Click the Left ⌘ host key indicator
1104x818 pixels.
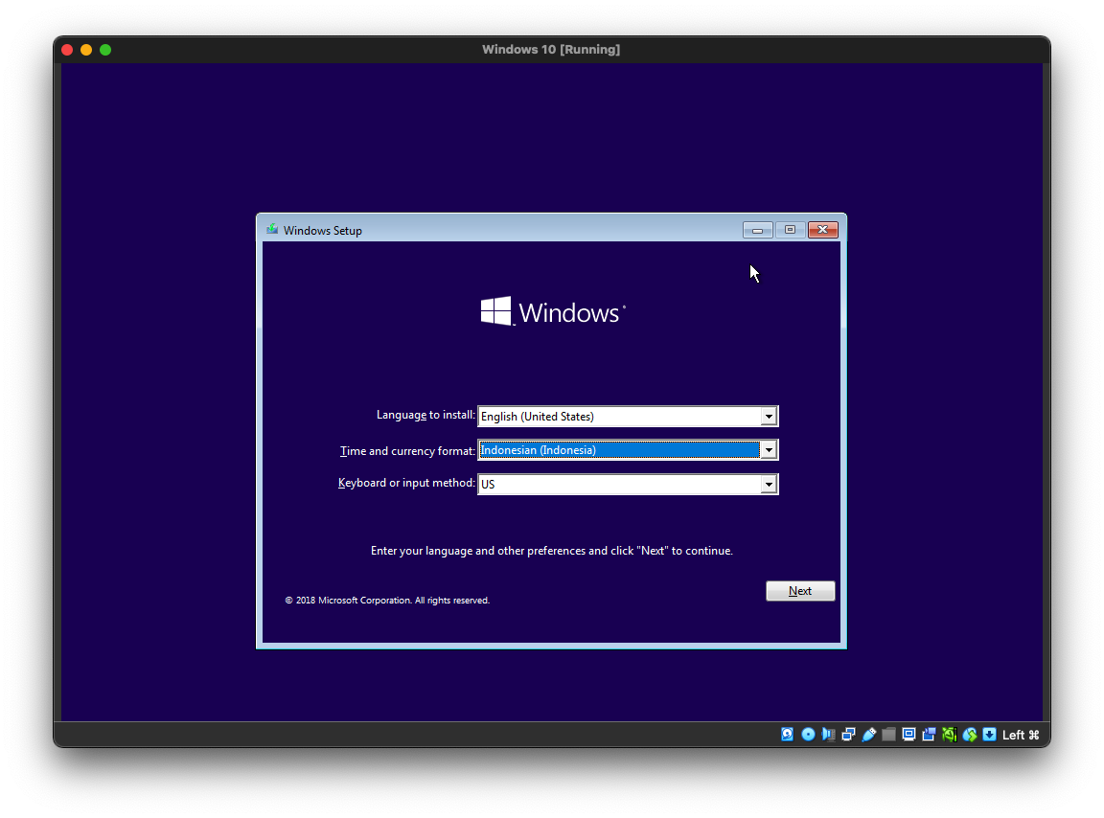(1021, 735)
